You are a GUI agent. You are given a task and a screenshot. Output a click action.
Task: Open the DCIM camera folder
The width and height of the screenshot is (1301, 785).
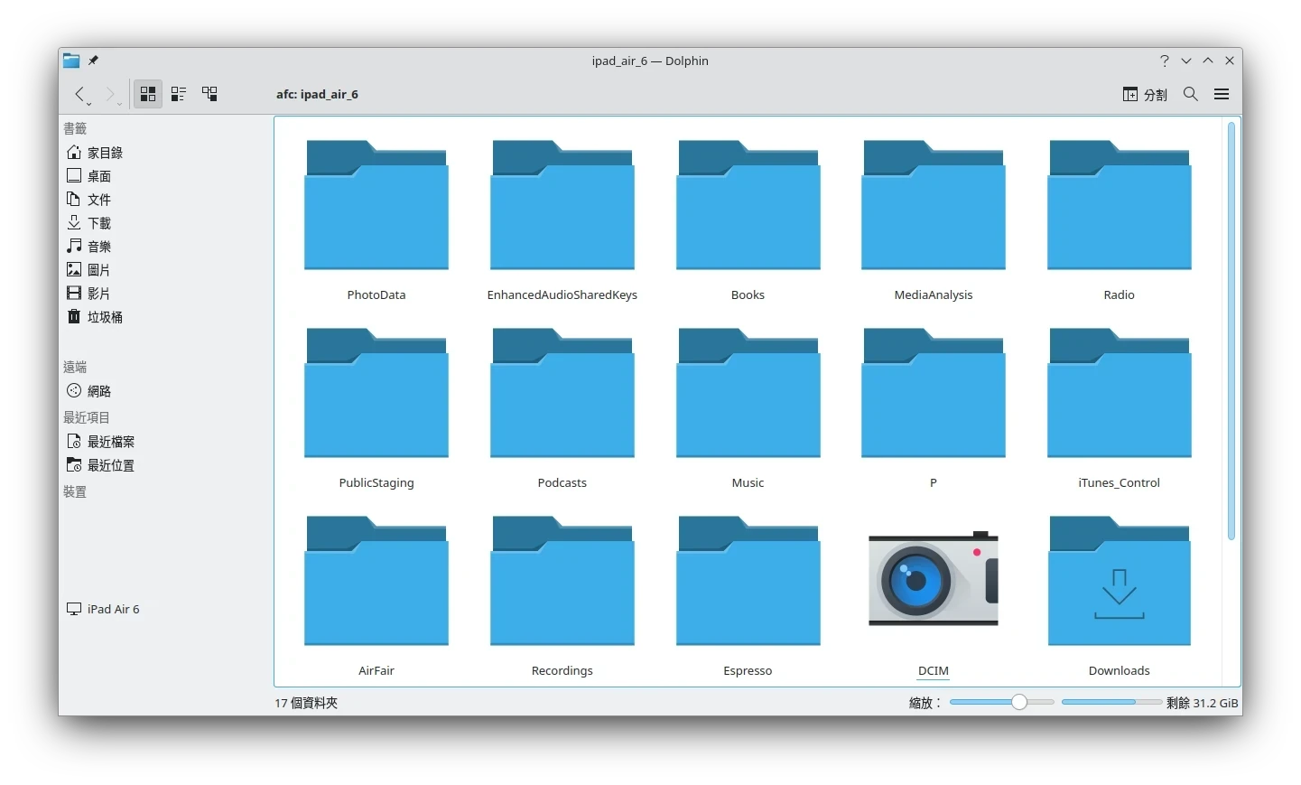(x=933, y=581)
